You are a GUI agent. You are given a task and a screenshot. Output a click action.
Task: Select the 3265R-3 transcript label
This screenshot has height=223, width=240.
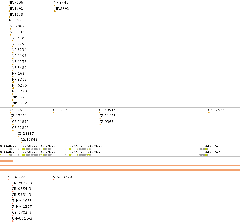tap(77, 152)
